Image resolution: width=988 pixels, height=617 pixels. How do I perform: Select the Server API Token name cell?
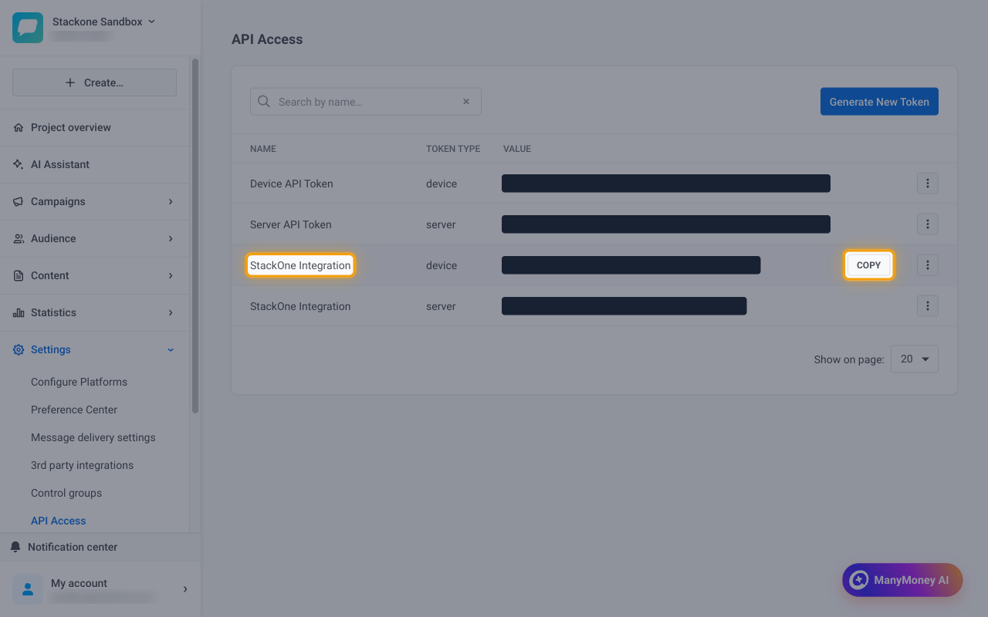coord(291,224)
